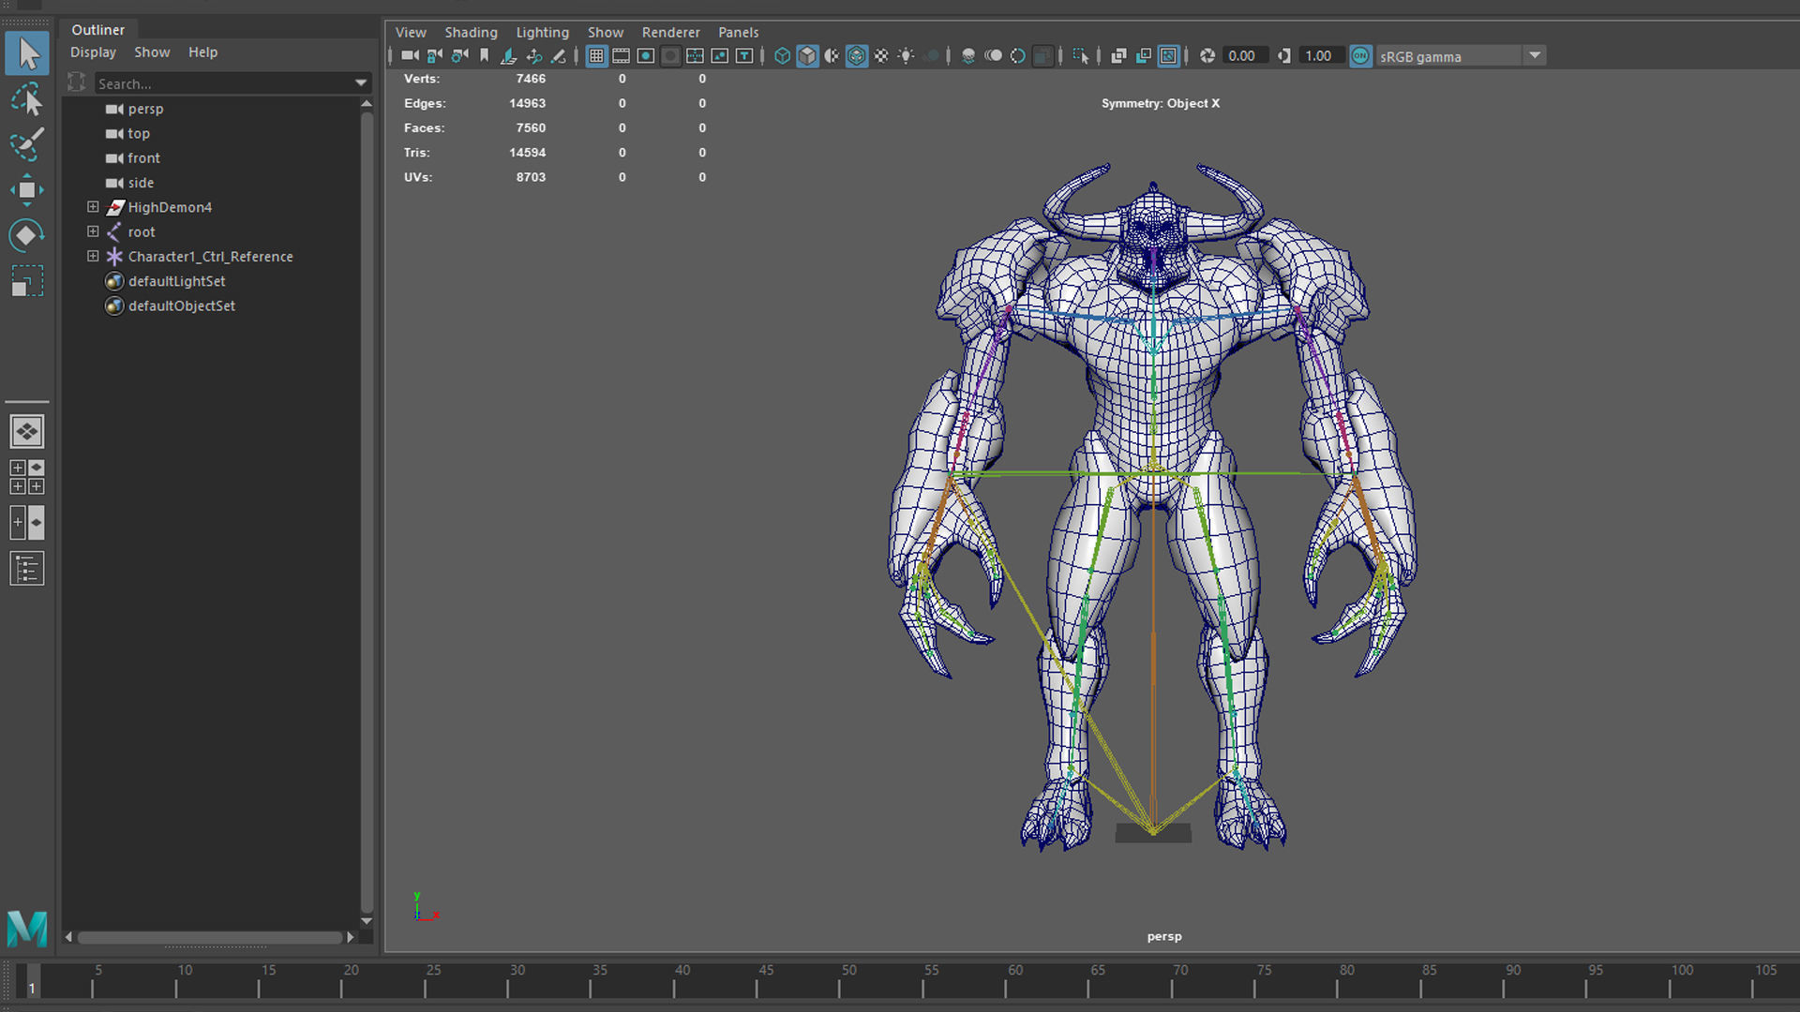Select defaultLightSet in the Outliner
Image resolution: width=1800 pixels, height=1012 pixels.
[176, 281]
